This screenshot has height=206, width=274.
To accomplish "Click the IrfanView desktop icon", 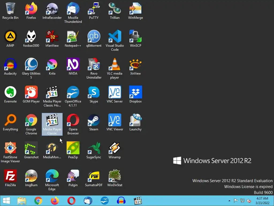I will click(x=52, y=39).
